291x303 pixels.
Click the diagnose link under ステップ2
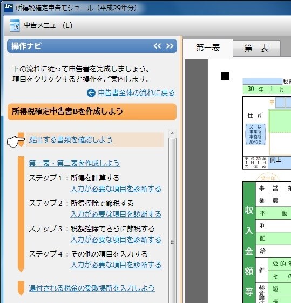116,214
